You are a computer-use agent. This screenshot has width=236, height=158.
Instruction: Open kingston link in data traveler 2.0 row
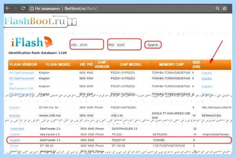pos(15,135)
